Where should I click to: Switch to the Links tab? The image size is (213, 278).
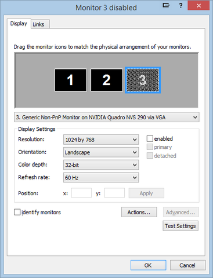(40, 24)
